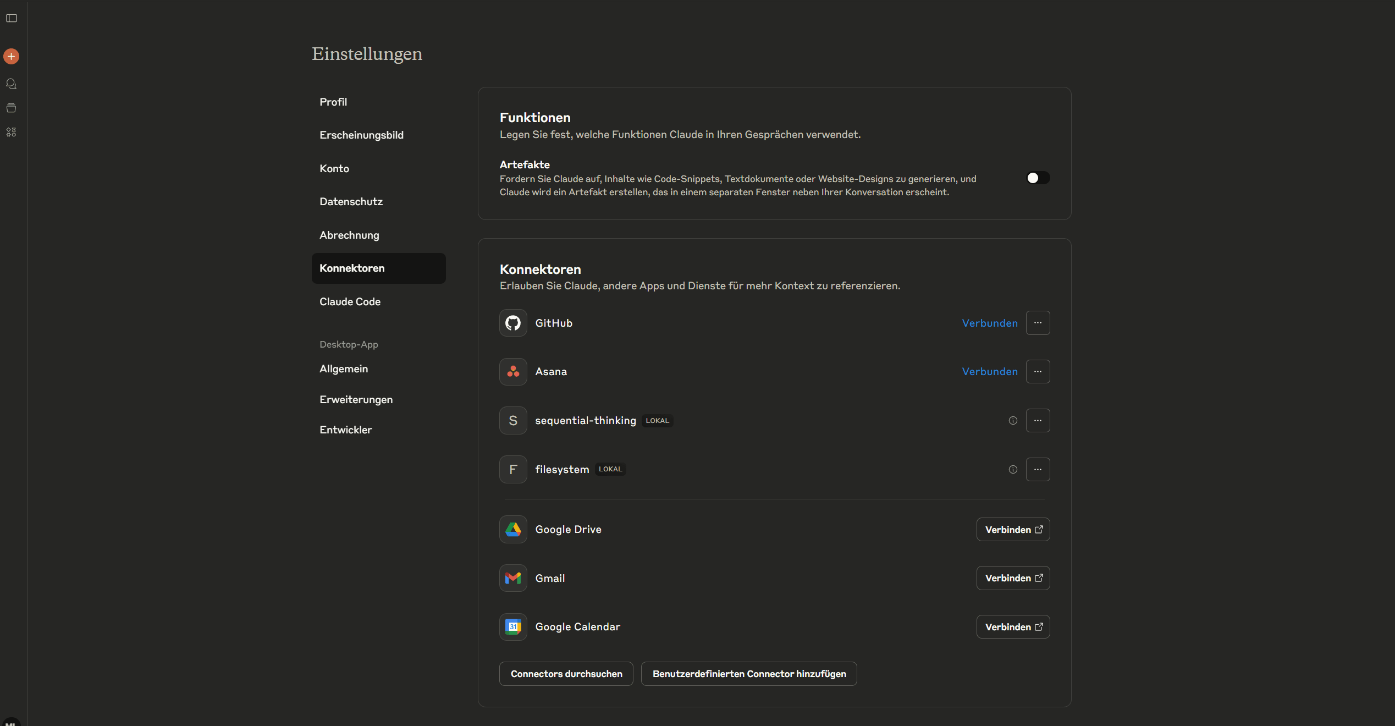Image resolution: width=1395 pixels, height=726 pixels.
Task: Enable the Artefakte toggle switch
Action: (x=1038, y=178)
